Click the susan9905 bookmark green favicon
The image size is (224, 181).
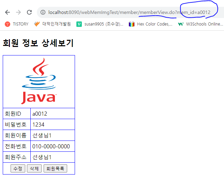click(79, 24)
